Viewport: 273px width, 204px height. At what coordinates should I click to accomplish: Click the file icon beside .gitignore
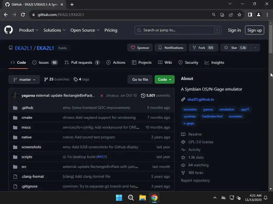click(x=15, y=186)
